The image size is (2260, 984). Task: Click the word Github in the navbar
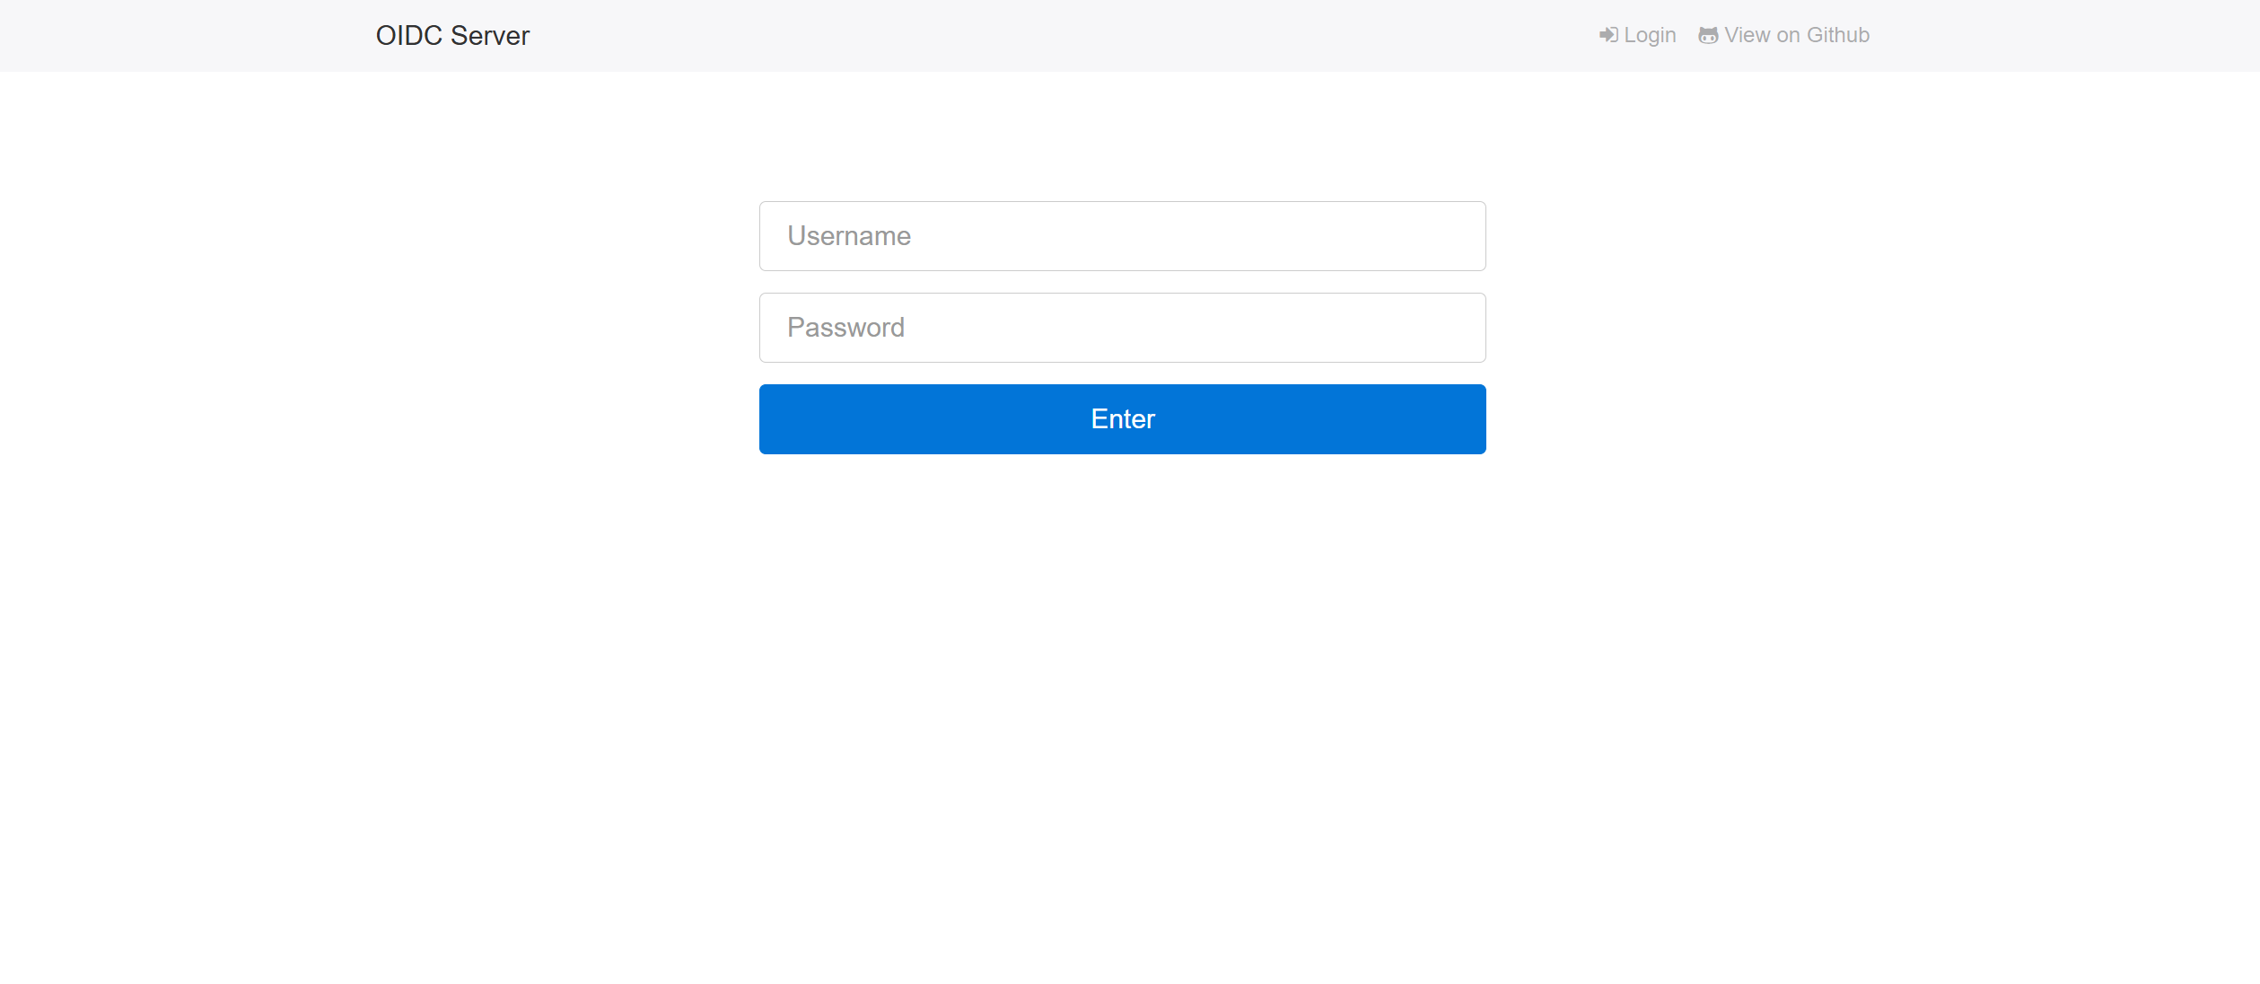pyautogui.click(x=1838, y=35)
